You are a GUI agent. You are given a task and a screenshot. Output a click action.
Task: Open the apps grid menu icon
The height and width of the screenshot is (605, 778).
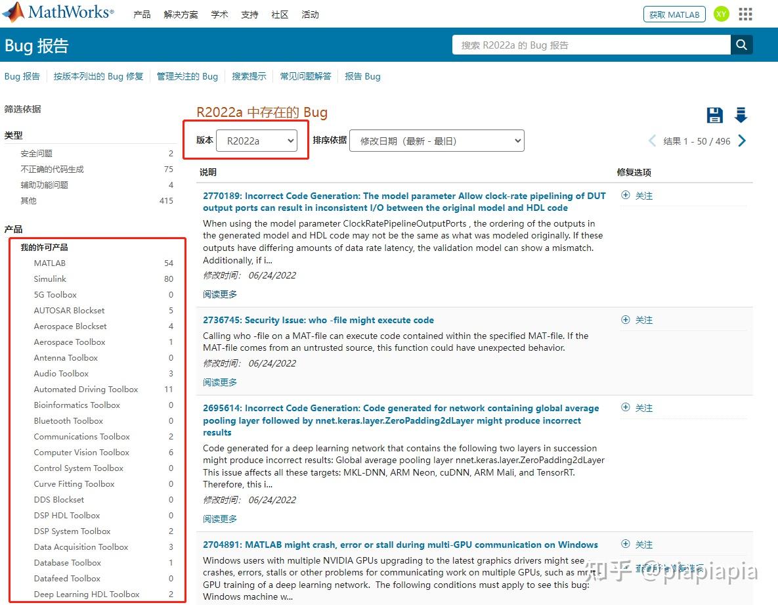click(745, 14)
